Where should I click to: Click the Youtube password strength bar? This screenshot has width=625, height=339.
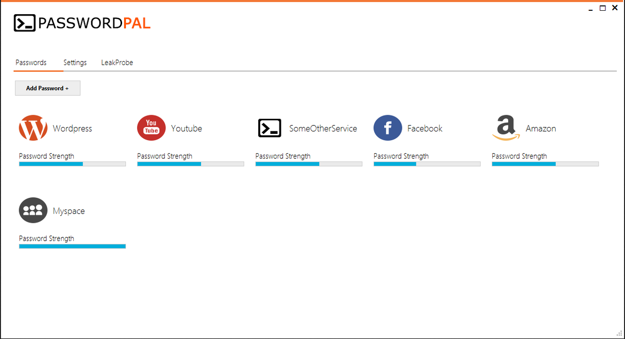coord(190,164)
